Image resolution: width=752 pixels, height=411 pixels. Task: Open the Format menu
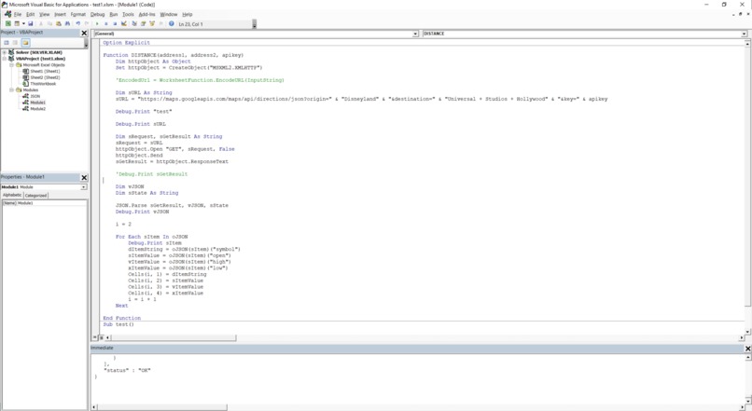[77, 14]
